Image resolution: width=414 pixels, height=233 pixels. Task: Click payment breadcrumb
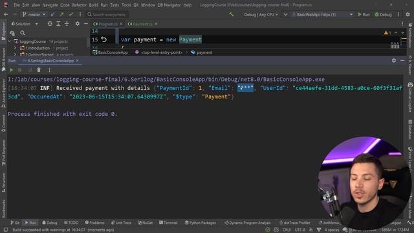202,52
